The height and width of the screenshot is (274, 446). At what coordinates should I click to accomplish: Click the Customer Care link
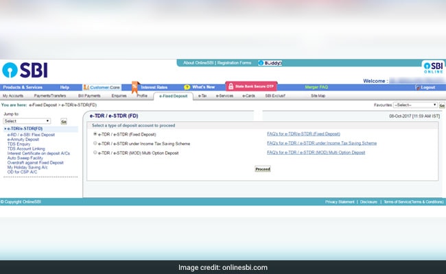[x=105, y=88]
